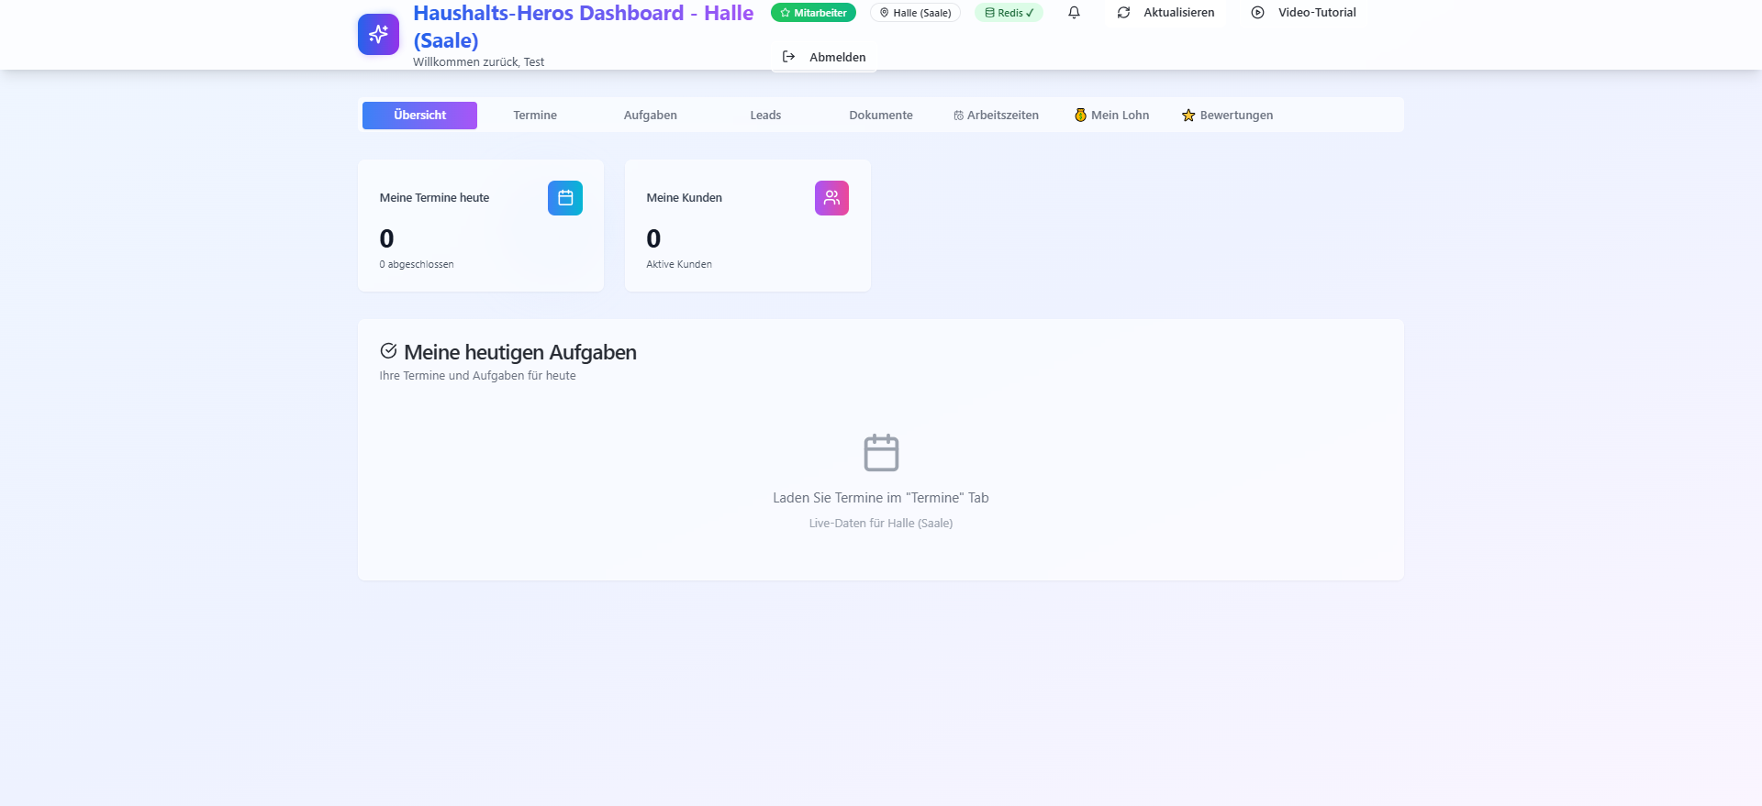Show the Arbeitszeiten tab
The width and height of the screenshot is (1762, 806).
(x=996, y=116)
